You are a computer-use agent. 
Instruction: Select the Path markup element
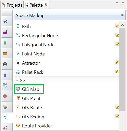23,26
